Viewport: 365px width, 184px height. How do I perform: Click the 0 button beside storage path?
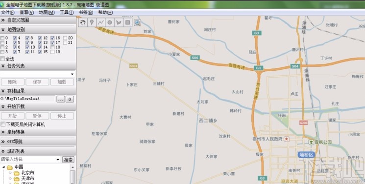pos(70,99)
